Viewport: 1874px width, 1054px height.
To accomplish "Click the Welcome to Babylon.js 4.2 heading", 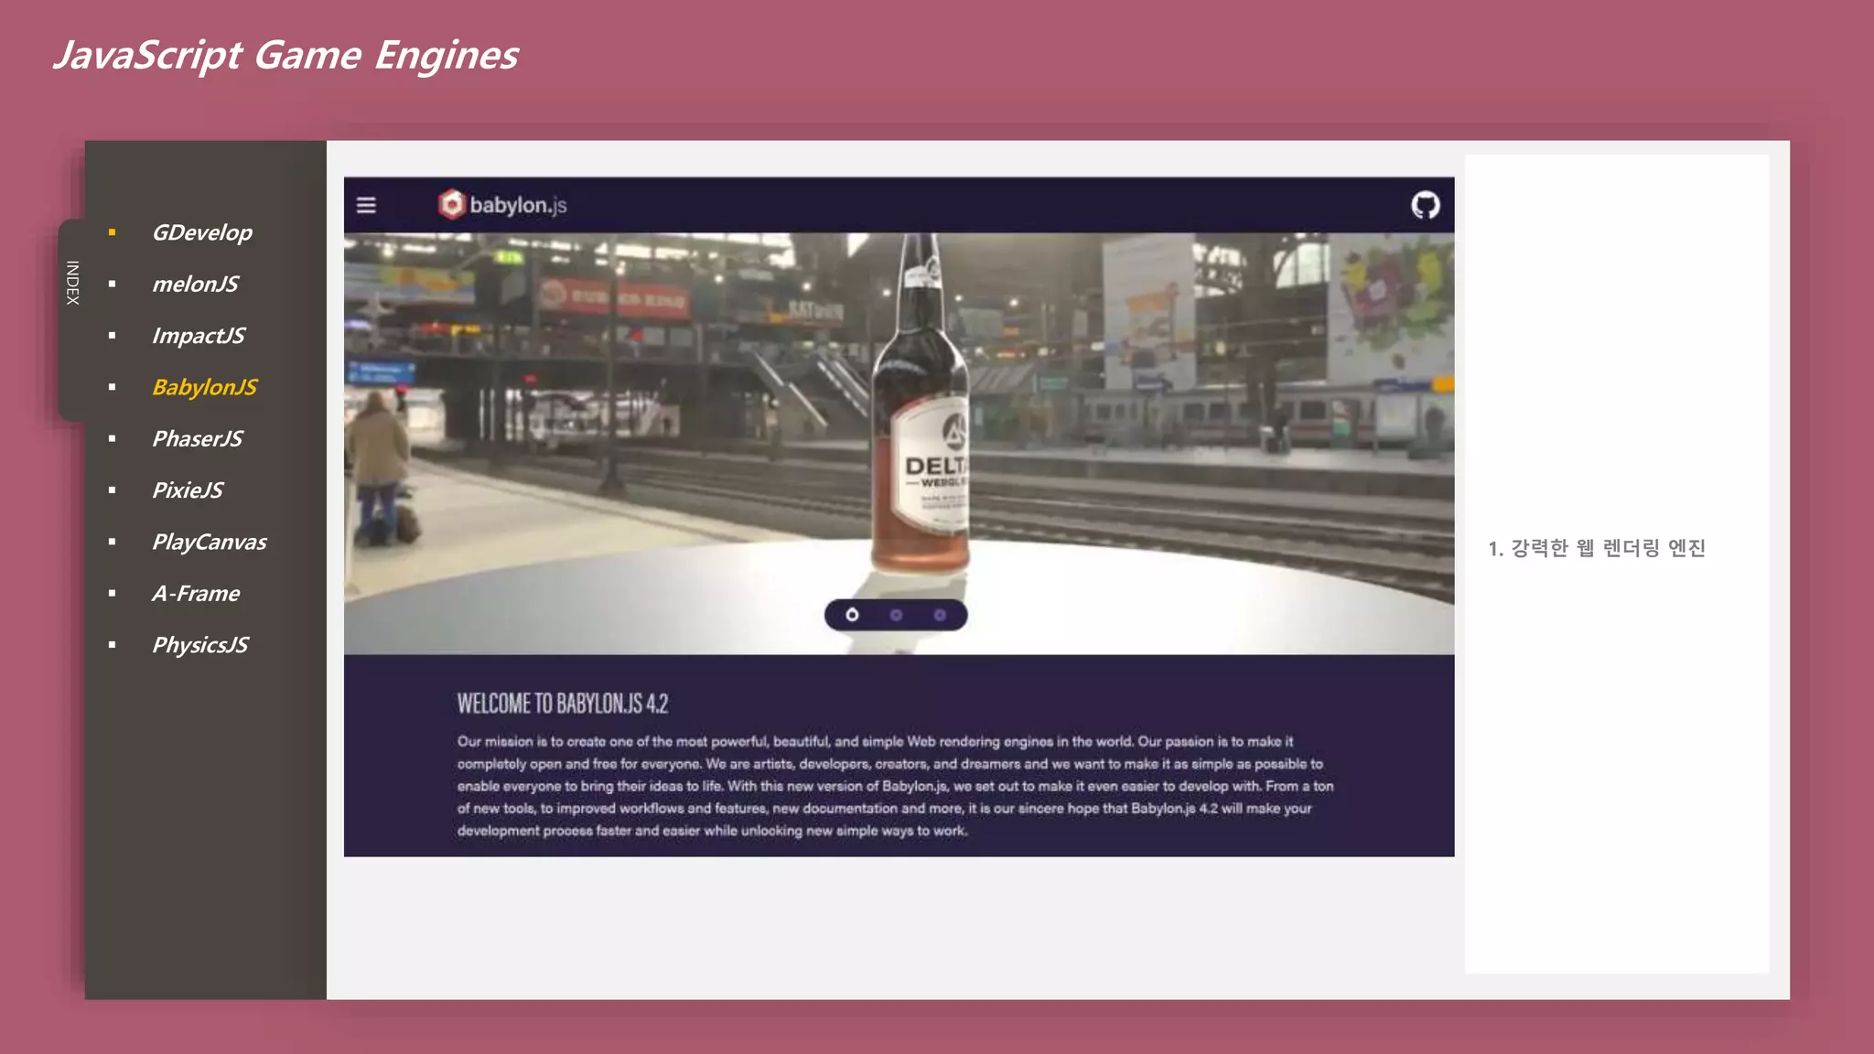I will tap(562, 704).
